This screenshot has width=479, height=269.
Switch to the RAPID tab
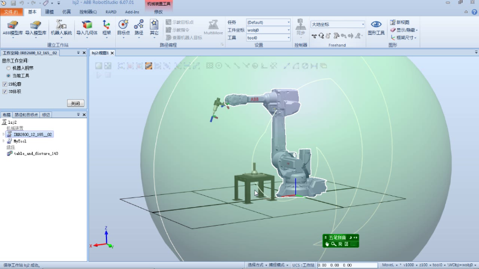[111, 12]
